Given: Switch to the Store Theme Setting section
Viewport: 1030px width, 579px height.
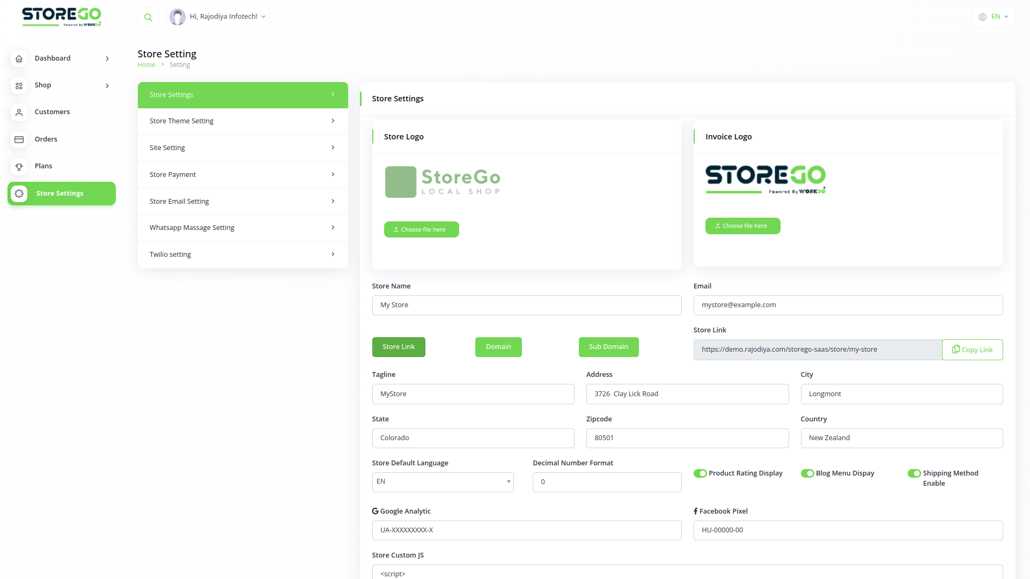Looking at the screenshot, I should [242, 121].
